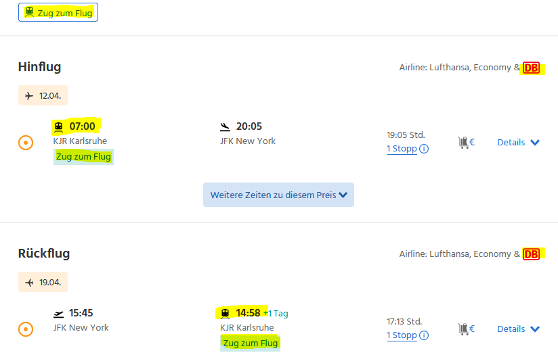The height and width of the screenshot is (357, 558).
Task: Expand Details for the Rückflug flight
Action: (x=518, y=329)
